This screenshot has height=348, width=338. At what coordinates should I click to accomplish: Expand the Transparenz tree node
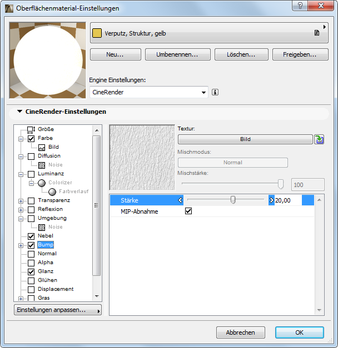pos(21,201)
